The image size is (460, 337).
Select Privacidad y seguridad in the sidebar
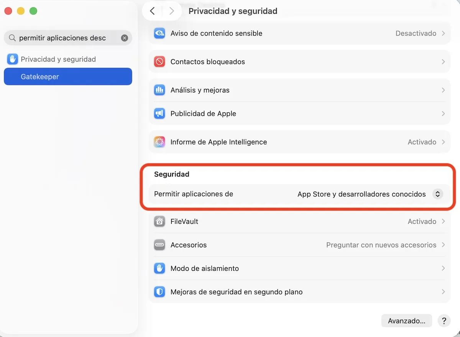pyautogui.click(x=58, y=59)
